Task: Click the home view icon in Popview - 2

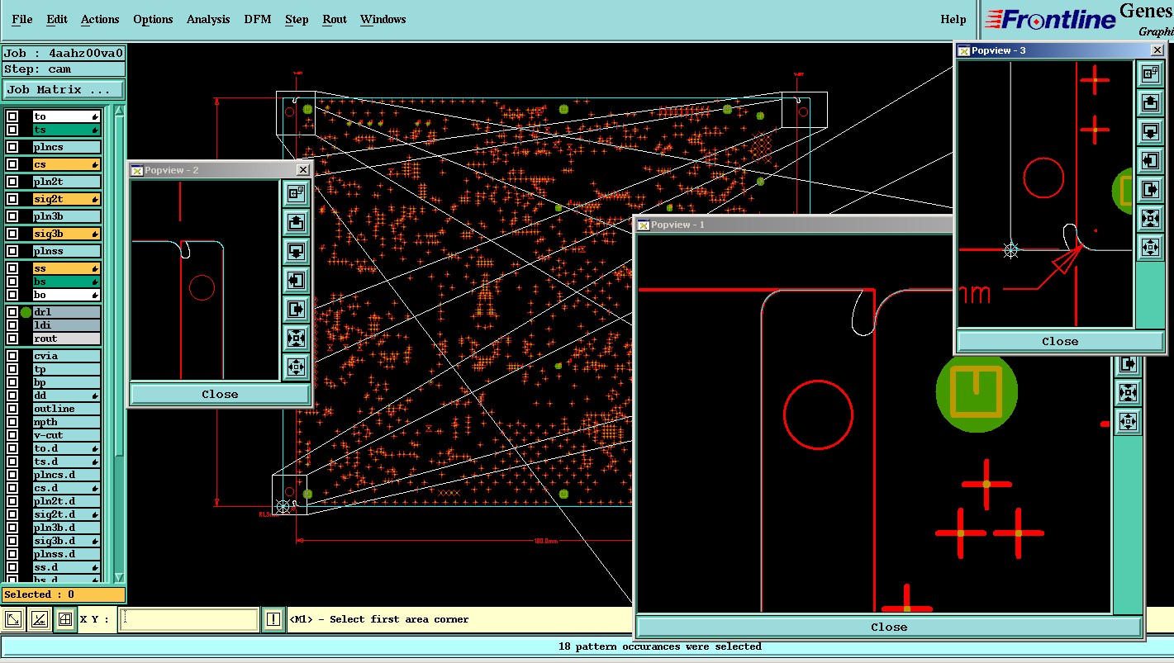Action: pyautogui.click(x=296, y=194)
